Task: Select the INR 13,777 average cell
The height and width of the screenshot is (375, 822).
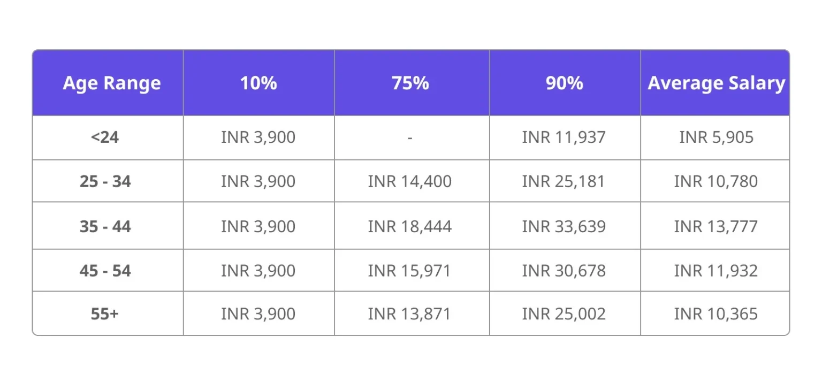Action: pyautogui.click(x=716, y=226)
